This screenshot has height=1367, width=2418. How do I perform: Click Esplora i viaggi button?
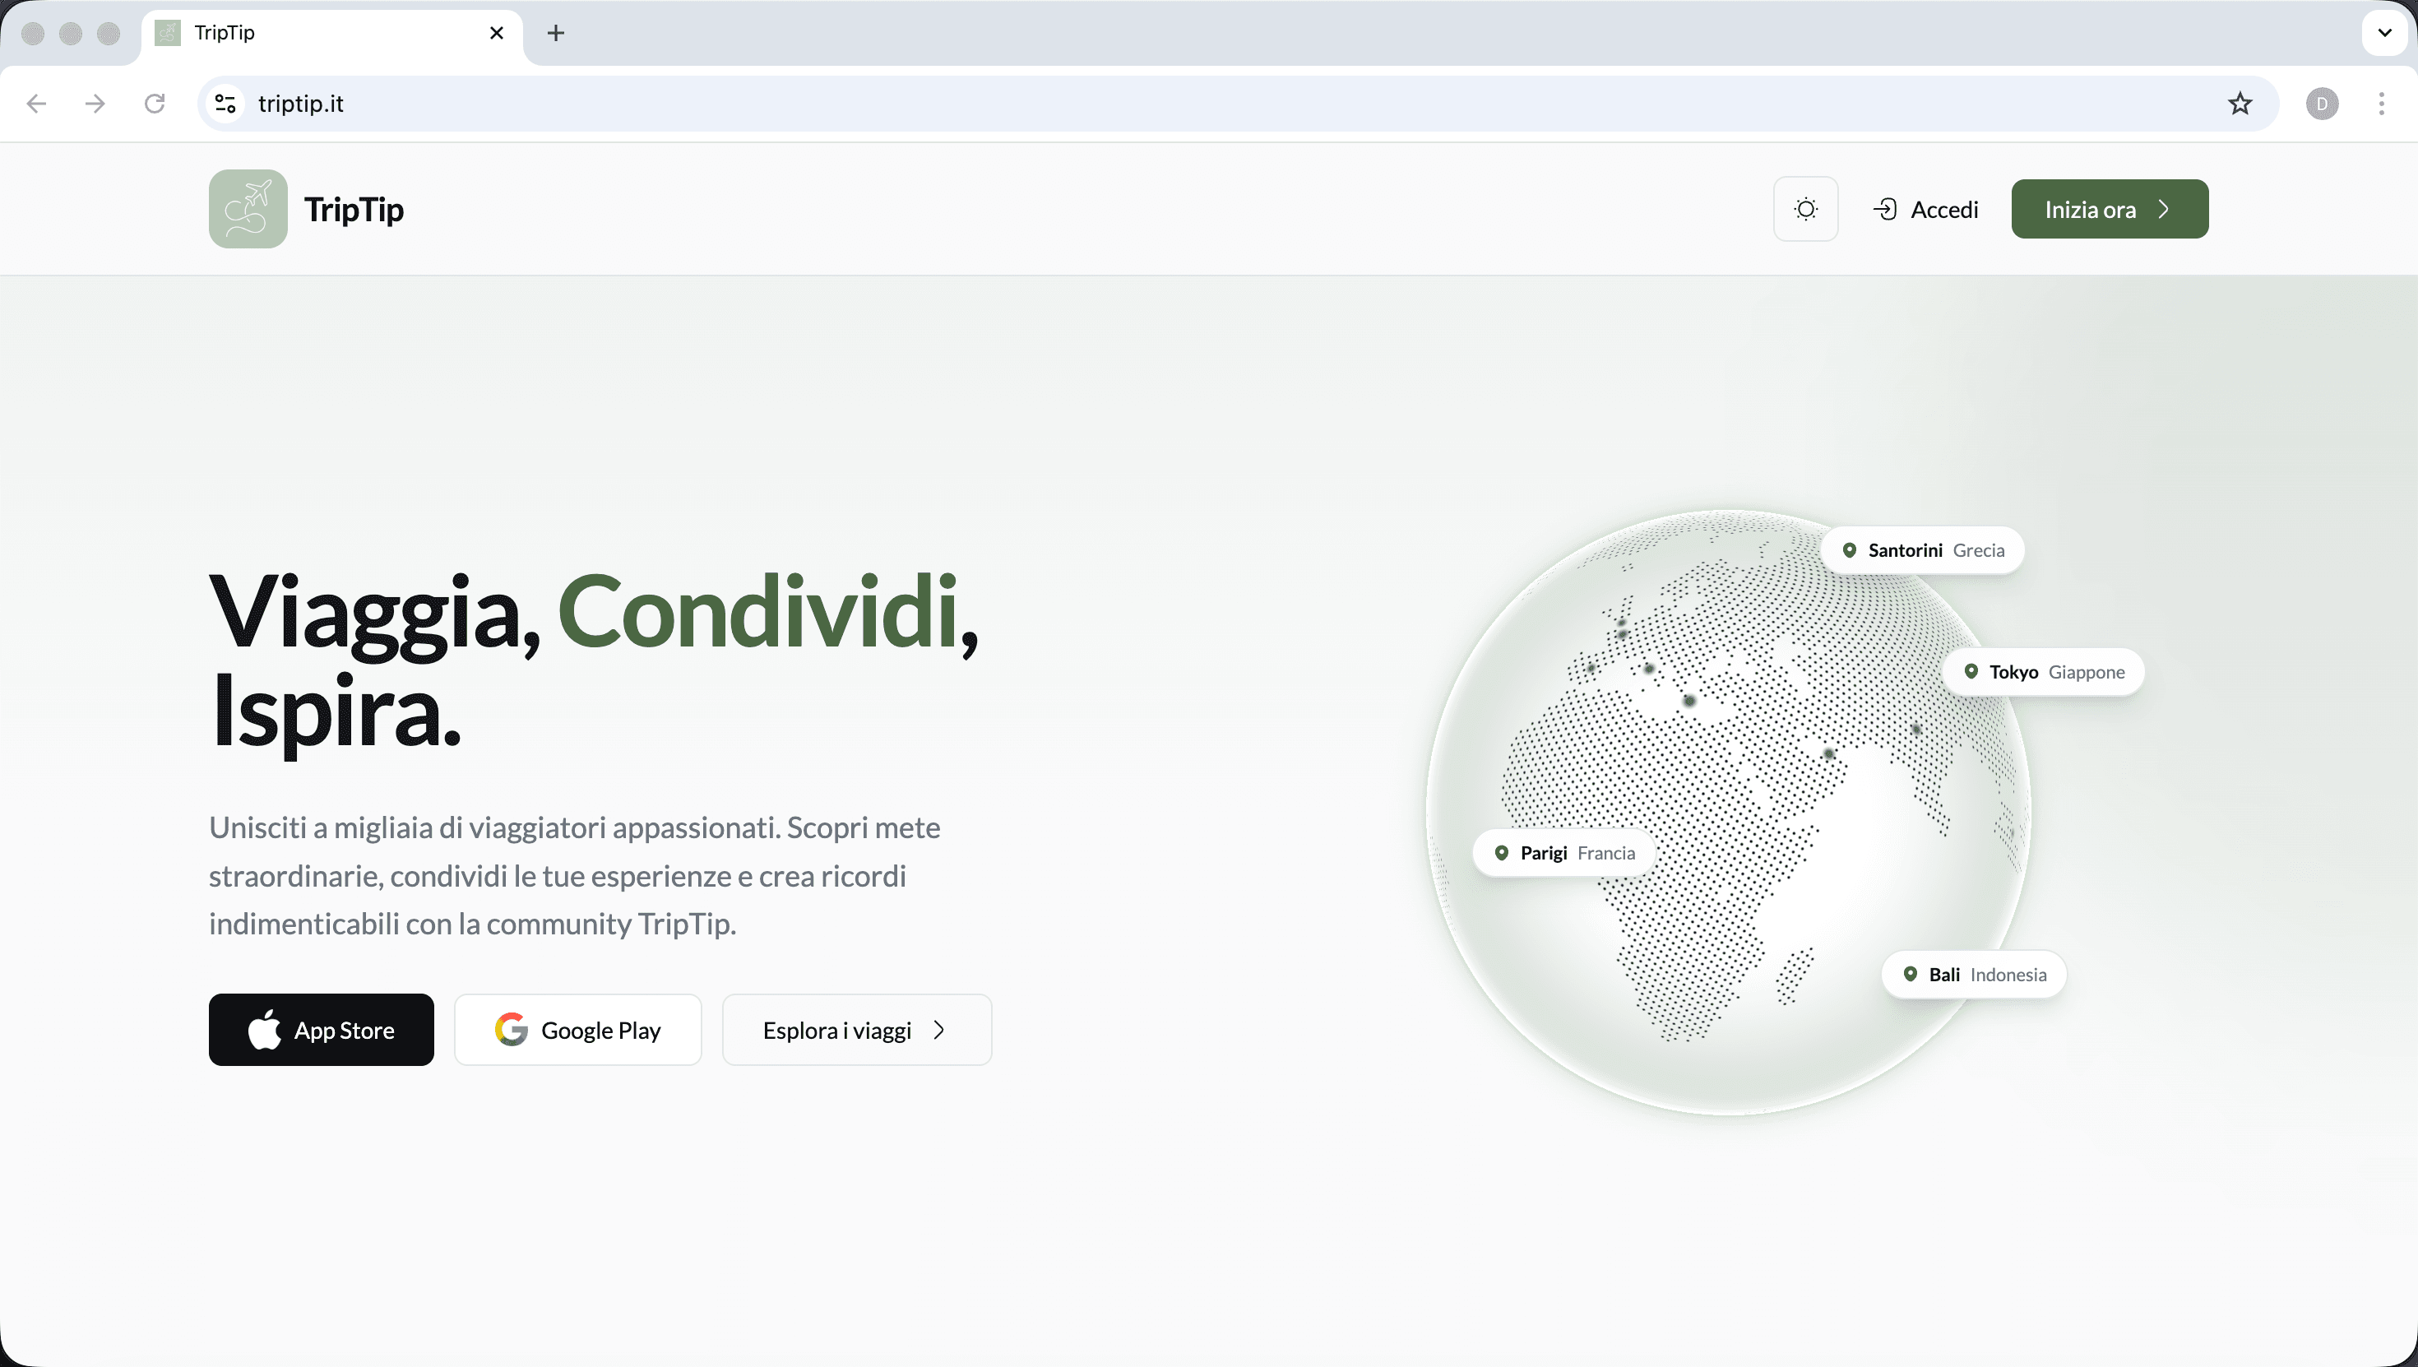coord(856,1030)
